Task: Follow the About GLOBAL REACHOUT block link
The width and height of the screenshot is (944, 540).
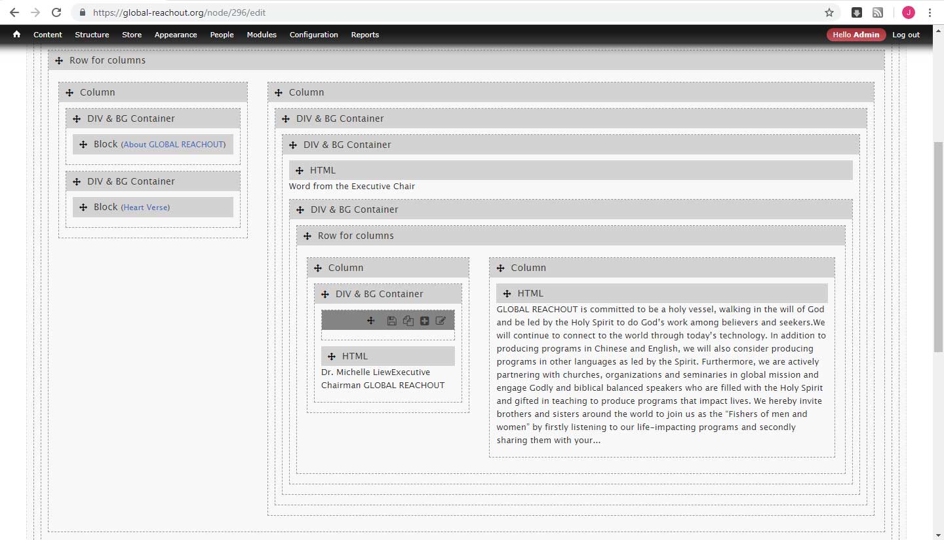Action: (174, 145)
